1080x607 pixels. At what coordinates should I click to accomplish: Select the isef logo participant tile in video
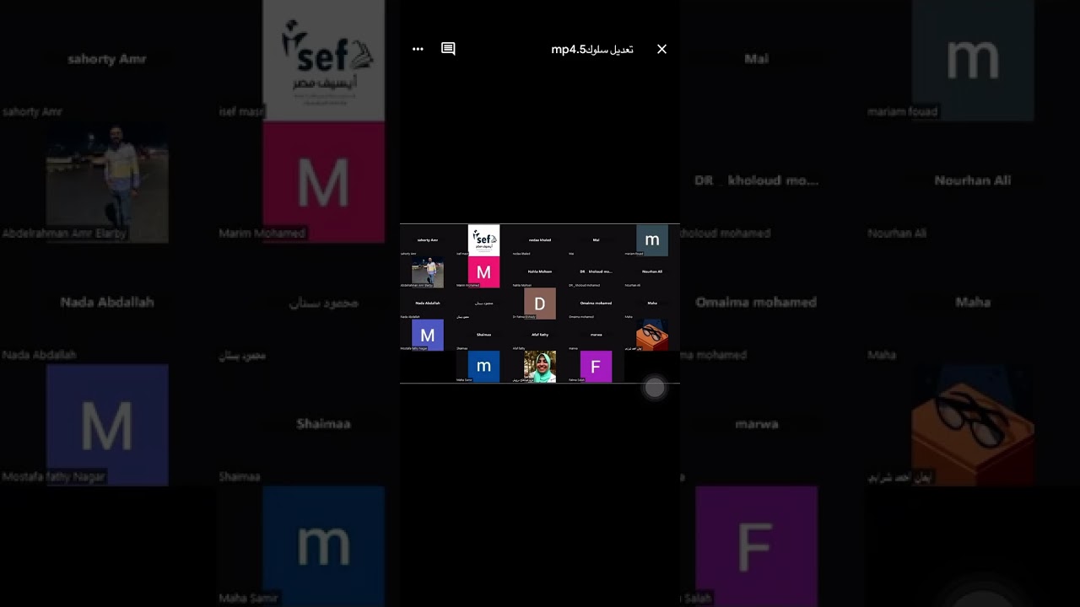[483, 240]
